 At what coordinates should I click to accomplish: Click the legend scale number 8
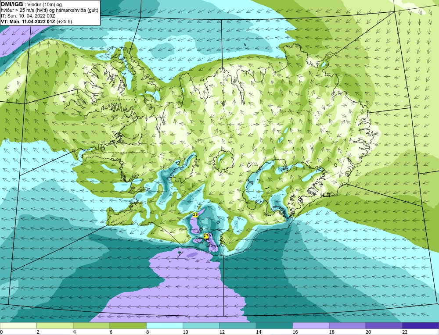(148, 332)
